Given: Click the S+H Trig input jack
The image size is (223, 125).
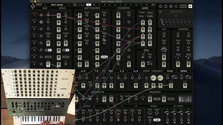Looking at the screenshot, I should coord(164,36).
